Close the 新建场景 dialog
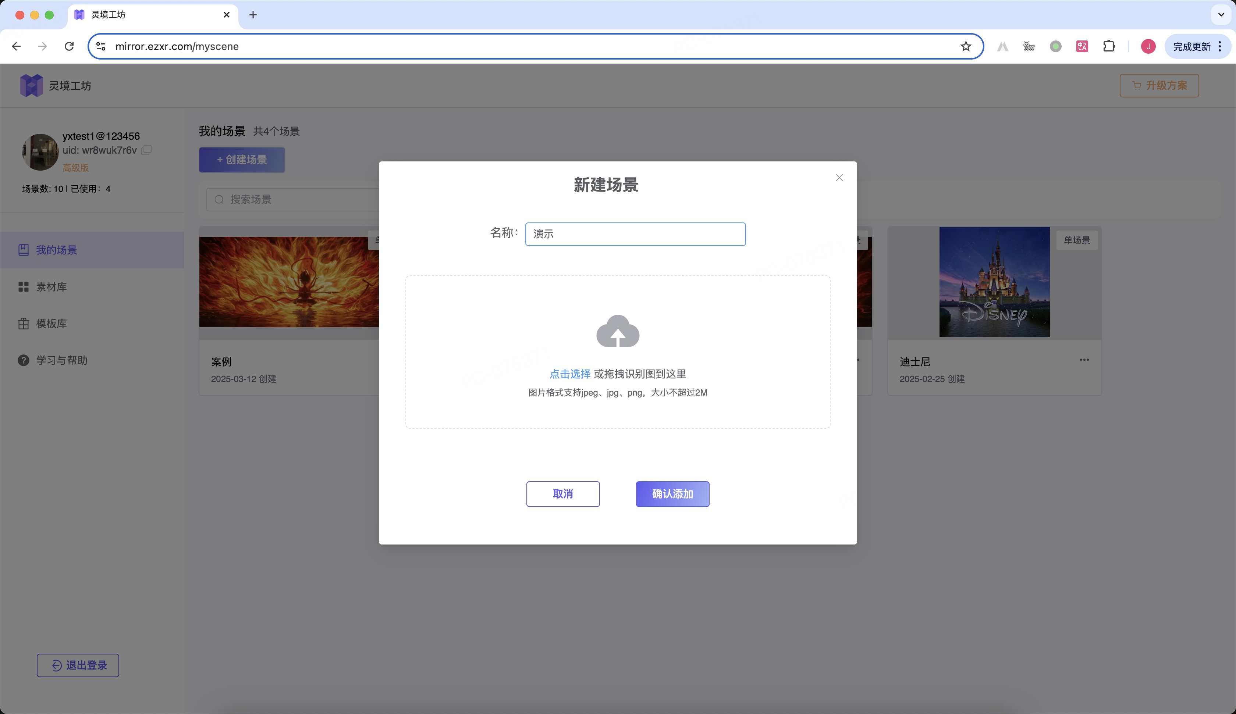 coord(839,178)
